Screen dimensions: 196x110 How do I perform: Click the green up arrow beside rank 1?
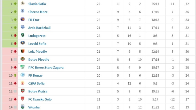[15, 4]
